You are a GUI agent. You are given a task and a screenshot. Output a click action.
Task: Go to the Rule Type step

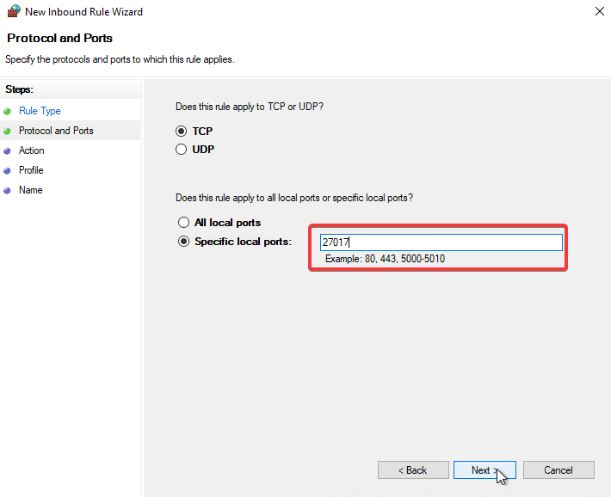pos(40,111)
